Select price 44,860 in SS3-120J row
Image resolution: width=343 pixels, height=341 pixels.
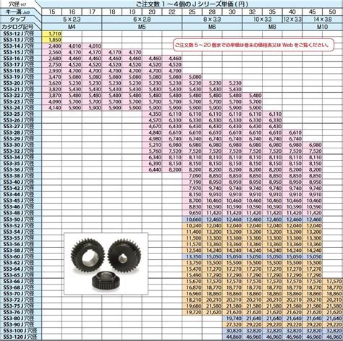(x=232, y=337)
